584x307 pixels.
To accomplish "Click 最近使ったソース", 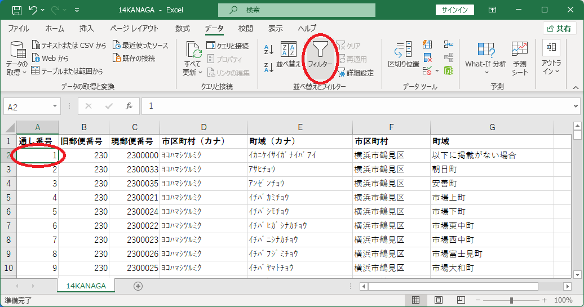I will pos(140,46).
